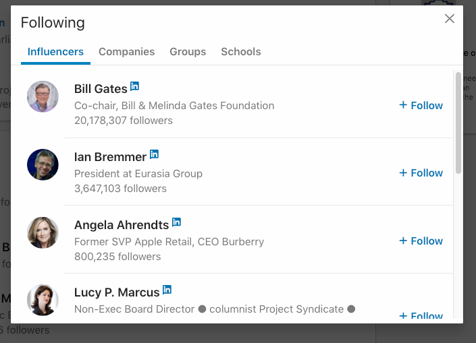Click the Bill Gates name link

[x=101, y=89]
